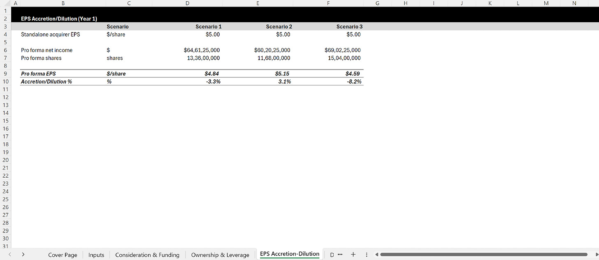Image resolution: width=599 pixels, height=260 pixels.
Task: Select shares value 11,68,00,000
Action: click(x=274, y=58)
